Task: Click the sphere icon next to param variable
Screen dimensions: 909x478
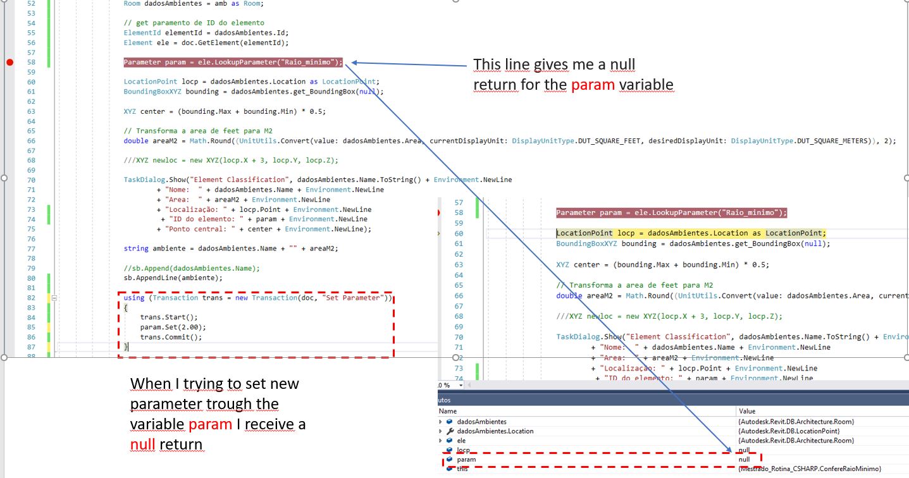Action: point(449,460)
